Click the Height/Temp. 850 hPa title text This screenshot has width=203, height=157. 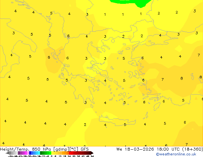pos(26,149)
